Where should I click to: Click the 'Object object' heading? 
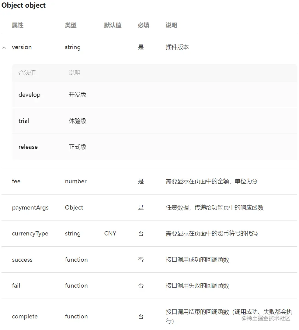pos(23,5)
